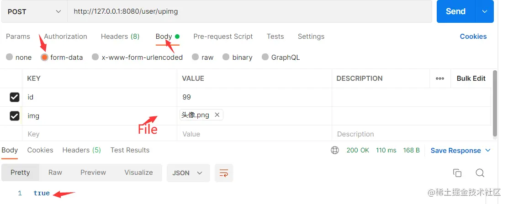Open the POST method dropdown
This screenshot has height=204, width=508.
(x=34, y=12)
